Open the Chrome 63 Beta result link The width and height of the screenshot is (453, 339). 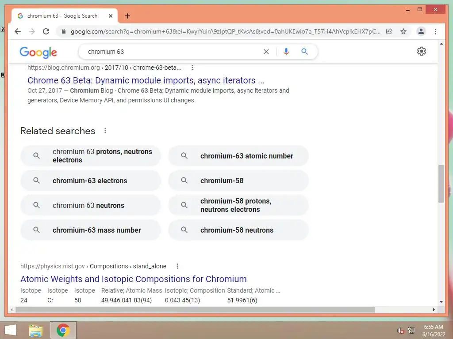tap(146, 80)
